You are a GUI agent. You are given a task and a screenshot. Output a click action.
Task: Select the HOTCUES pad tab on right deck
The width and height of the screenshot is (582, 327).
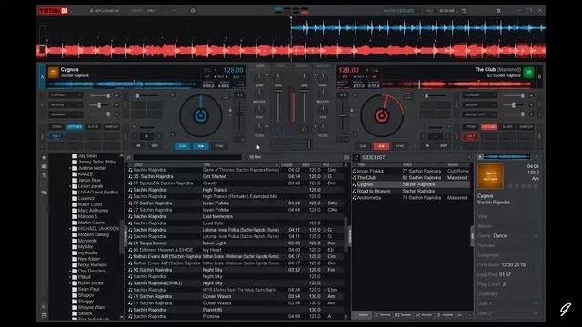[489, 127]
